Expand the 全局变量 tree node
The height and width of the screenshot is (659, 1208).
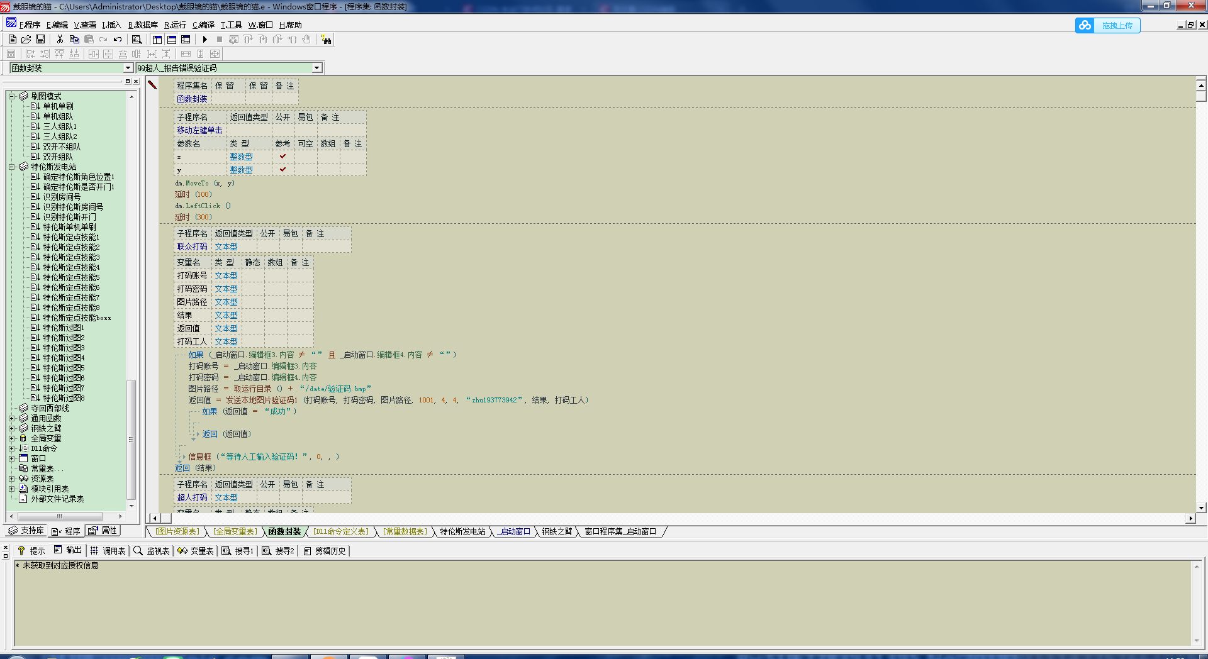[11, 438]
